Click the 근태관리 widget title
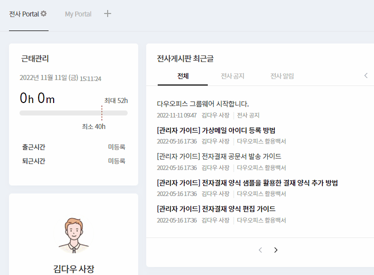 [35, 58]
